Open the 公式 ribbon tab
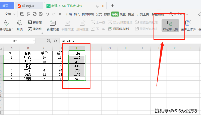Viewport: 201px width, 115px height. click(x=99, y=14)
